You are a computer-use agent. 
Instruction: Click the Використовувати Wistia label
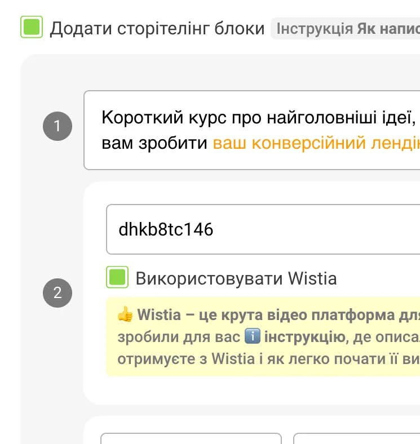click(x=236, y=278)
